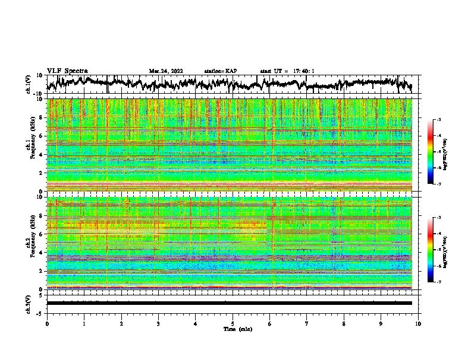
Task: Click inside the ch.2 frequency spectrogram
Action: (x=229, y=243)
